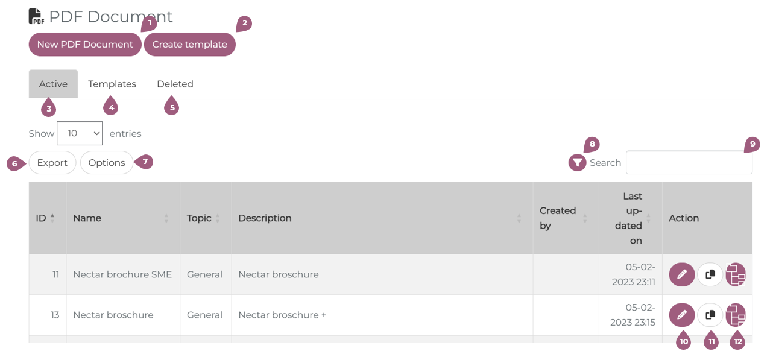Click the filter funnel icon beside Search
773x363 pixels.
[x=577, y=162]
